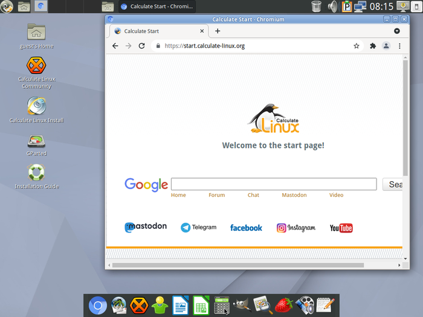Screen dimensions: 423x317
Task: Select the GParted desktop icon
Action: click(x=36, y=146)
